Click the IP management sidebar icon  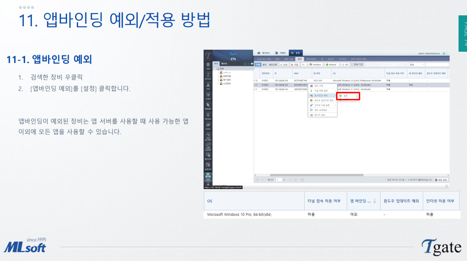(208, 125)
